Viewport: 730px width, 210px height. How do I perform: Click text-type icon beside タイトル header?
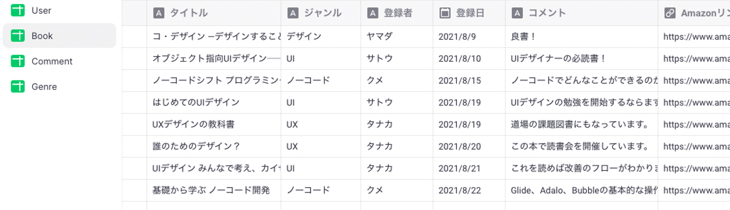[x=158, y=13]
